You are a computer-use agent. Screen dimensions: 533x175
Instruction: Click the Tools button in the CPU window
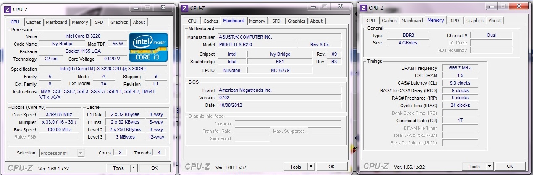coord(119,168)
